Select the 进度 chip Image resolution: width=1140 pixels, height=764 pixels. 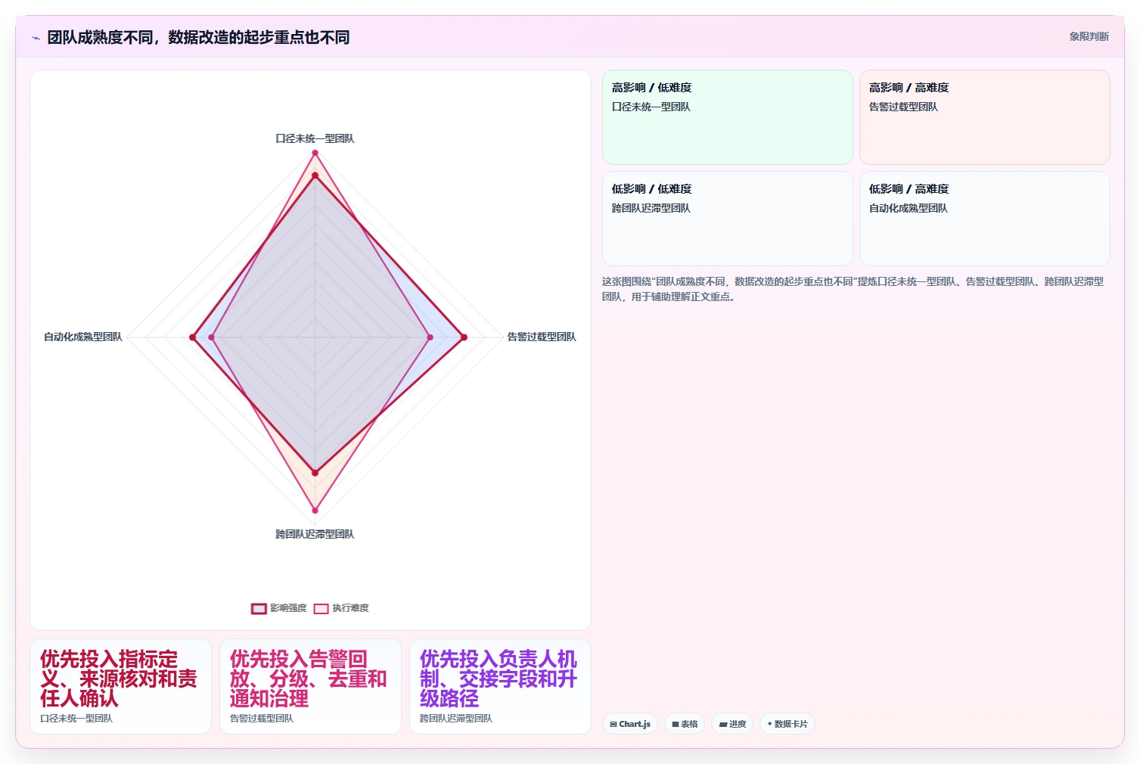coord(732,724)
